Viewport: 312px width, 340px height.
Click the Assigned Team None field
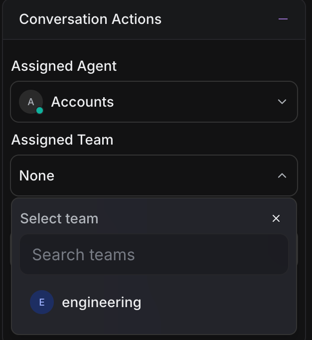pyautogui.click(x=154, y=175)
